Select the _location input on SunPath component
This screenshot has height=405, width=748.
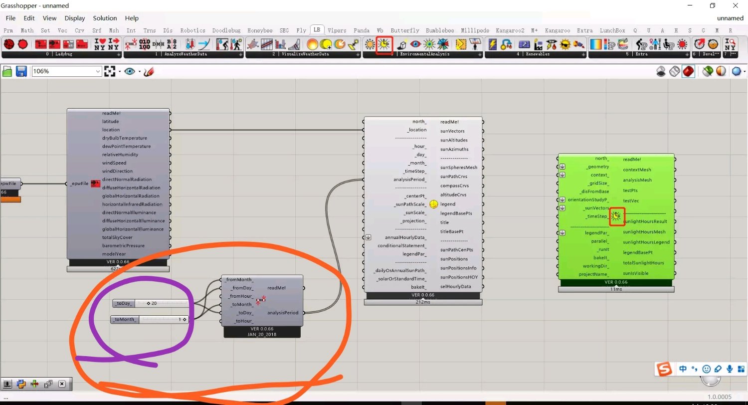[x=416, y=130]
